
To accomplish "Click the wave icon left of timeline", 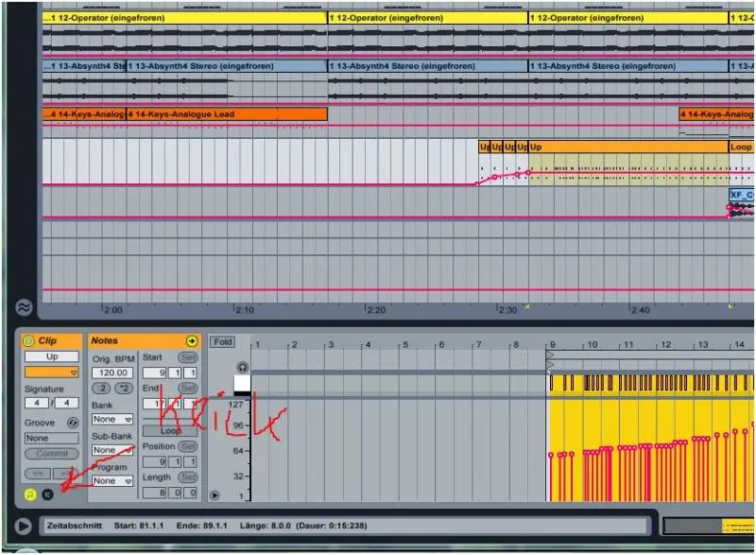I will (x=24, y=307).
